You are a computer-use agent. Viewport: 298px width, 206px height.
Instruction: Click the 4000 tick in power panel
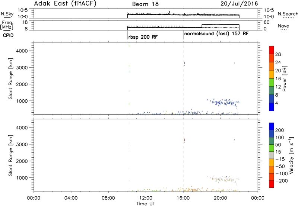click(x=22, y=51)
